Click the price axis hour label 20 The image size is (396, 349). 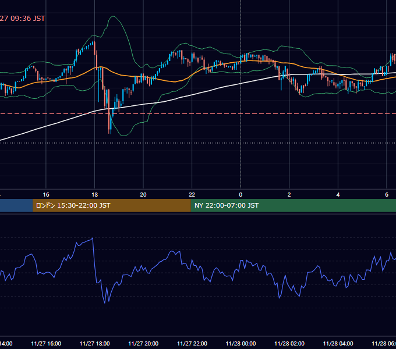143,194
